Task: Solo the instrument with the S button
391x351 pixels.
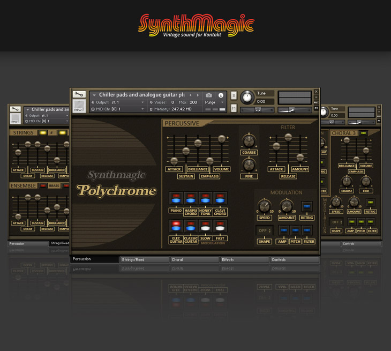Action: pos(234,95)
